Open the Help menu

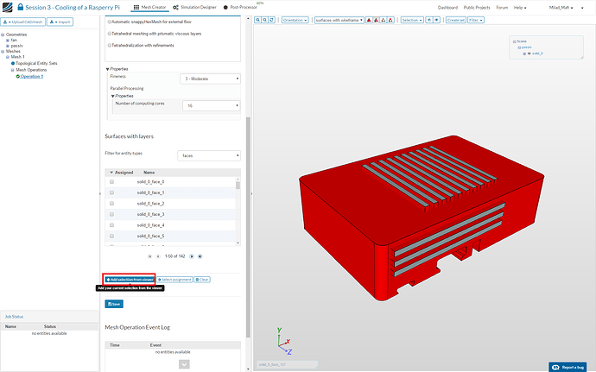[518, 7]
